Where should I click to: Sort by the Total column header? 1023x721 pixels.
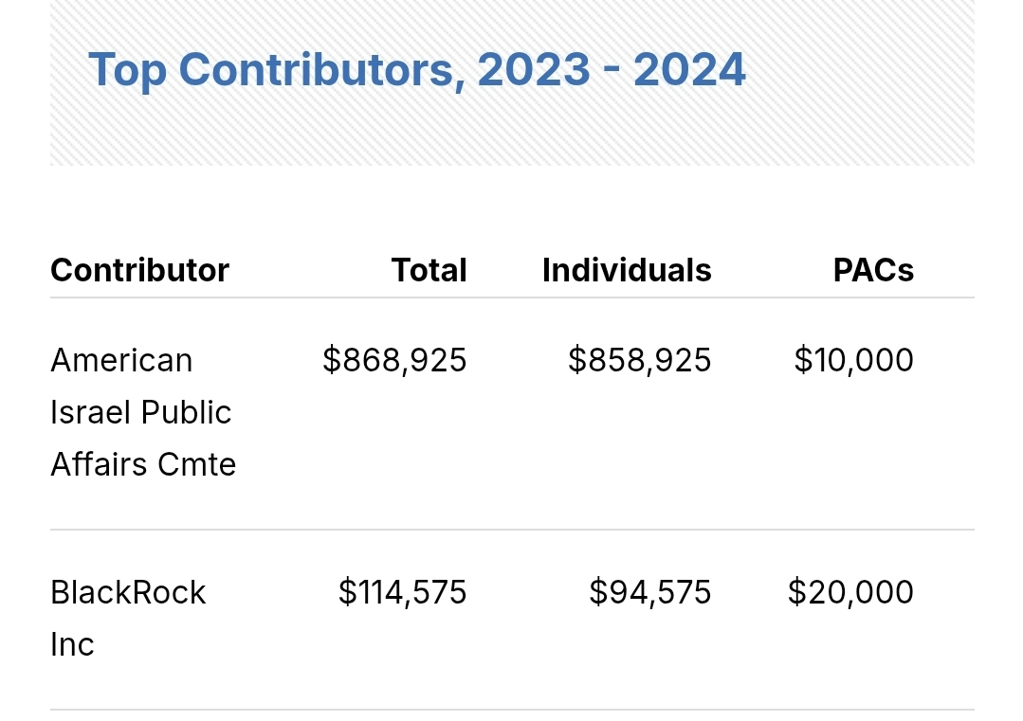tap(429, 271)
